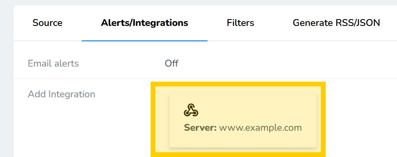The height and width of the screenshot is (157, 397).
Task: Open the Filters tab
Action: click(240, 23)
